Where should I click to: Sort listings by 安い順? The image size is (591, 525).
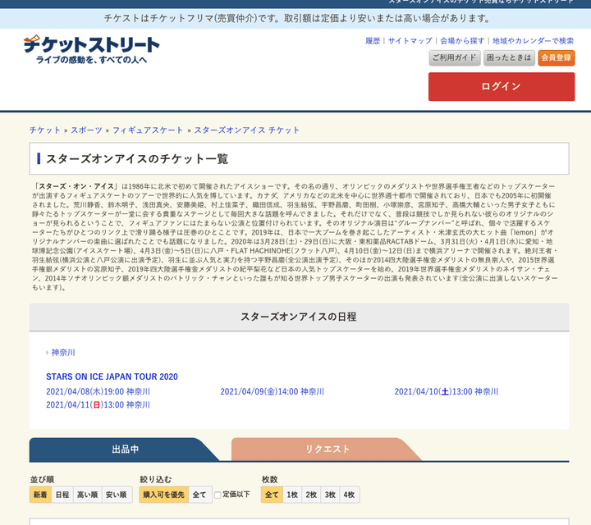[117, 495]
